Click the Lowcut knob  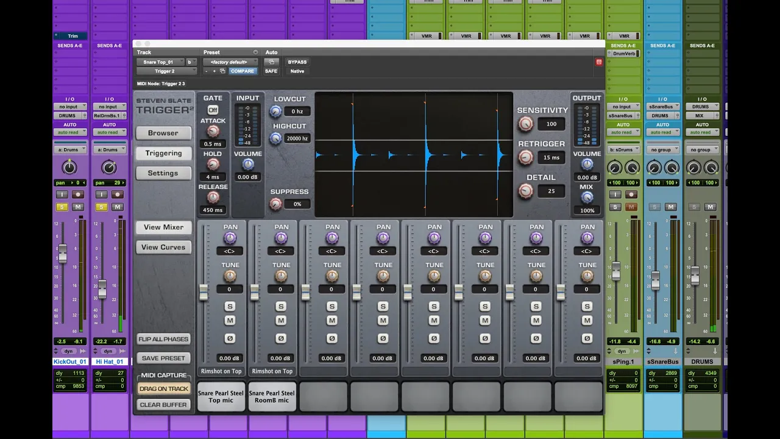click(275, 111)
